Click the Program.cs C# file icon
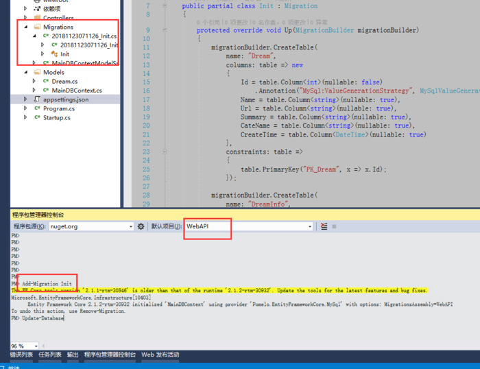This screenshot has height=369, width=480. coord(37,108)
